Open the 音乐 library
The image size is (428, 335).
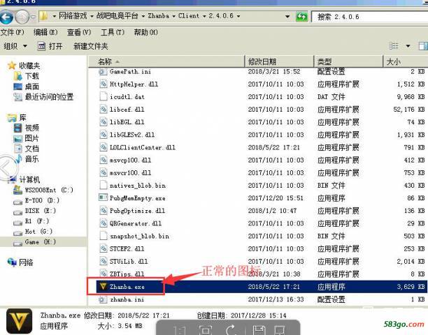[31, 159]
